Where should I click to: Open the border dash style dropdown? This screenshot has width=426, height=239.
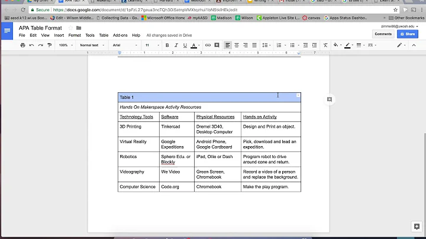coord(372,45)
